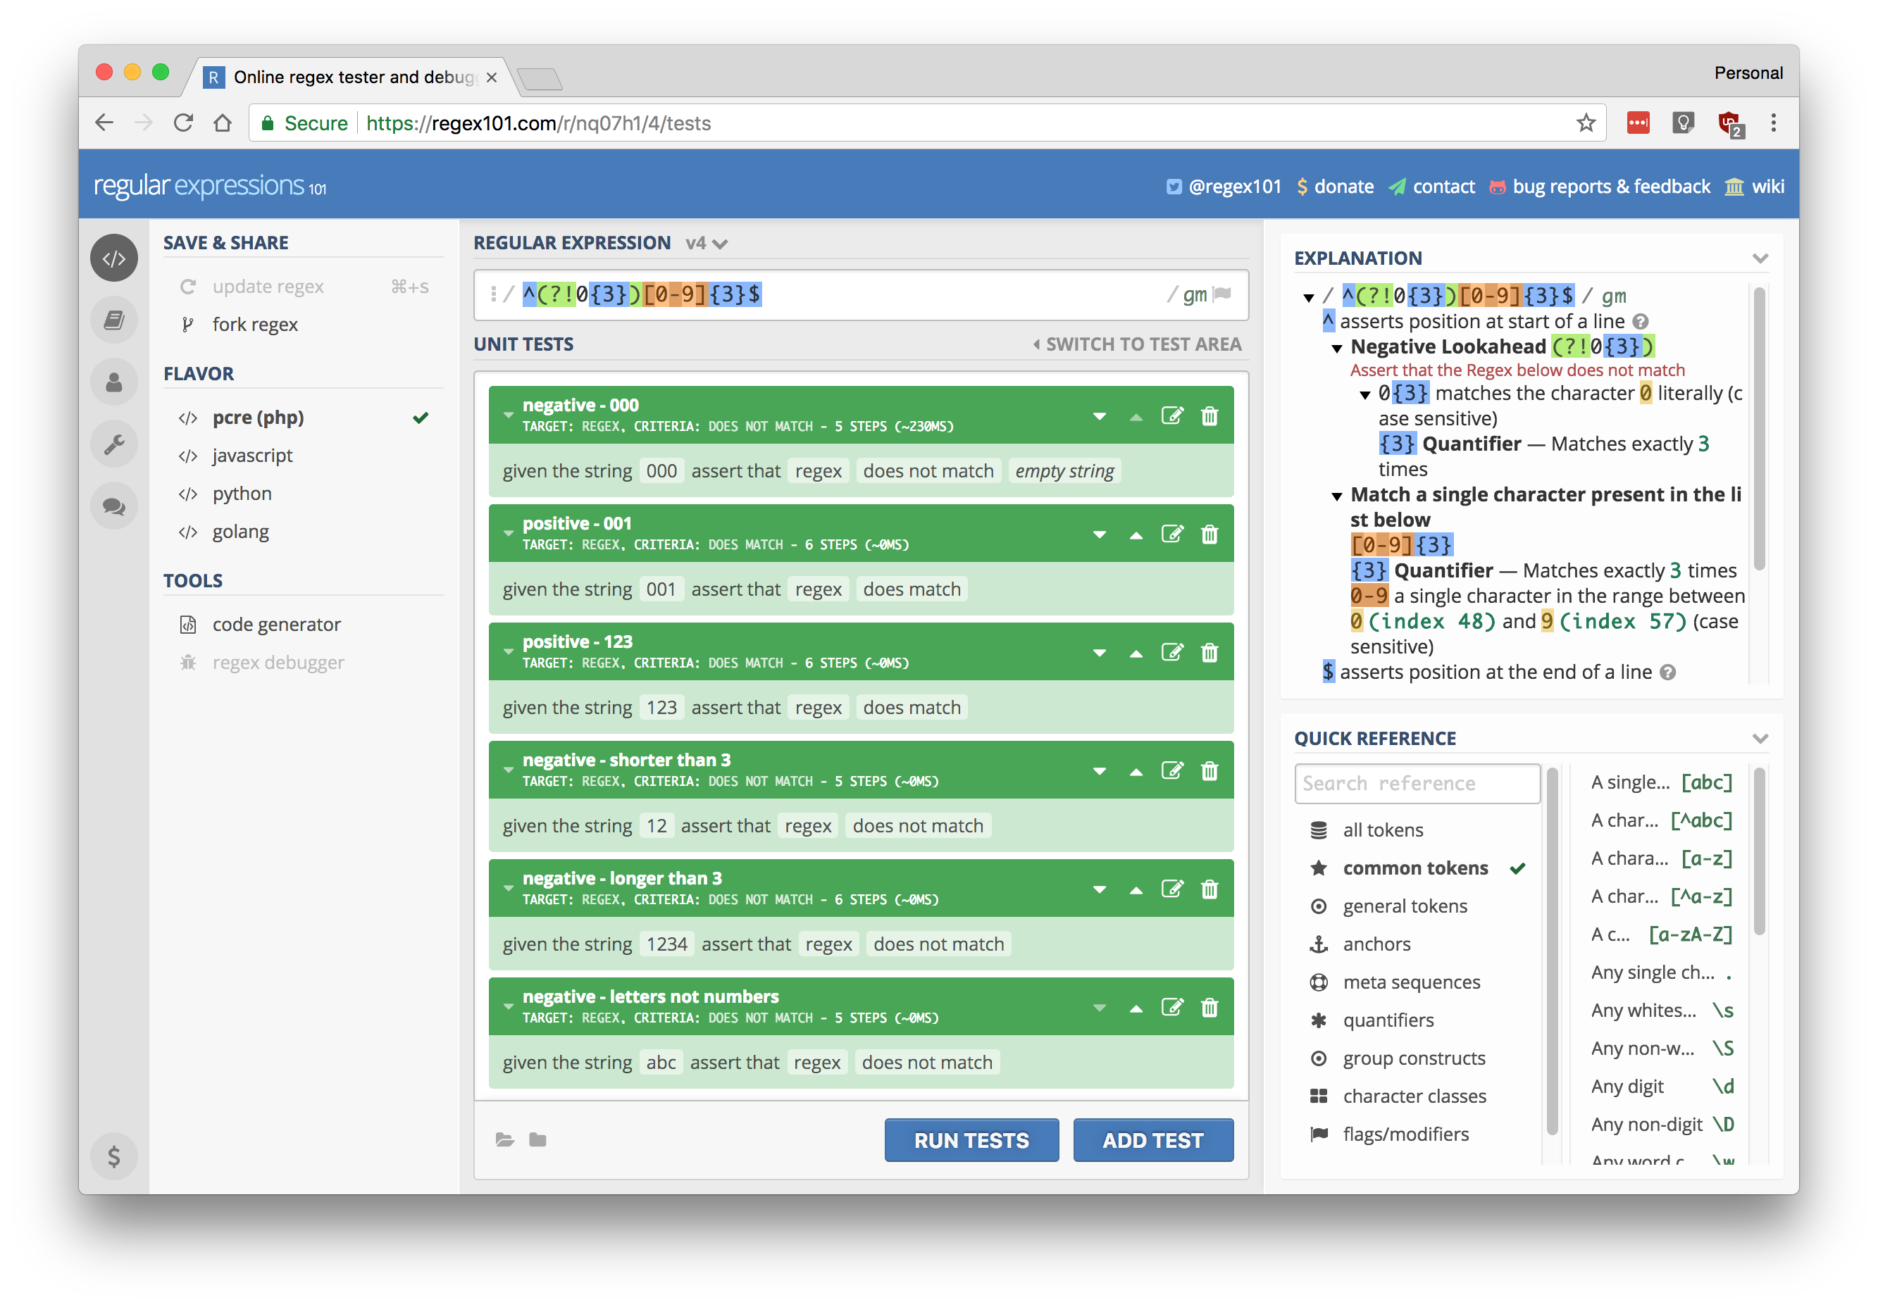Image resolution: width=1878 pixels, height=1307 pixels.
Task: Delete the 'negative - longer than 3' test
Action: 1209,889
